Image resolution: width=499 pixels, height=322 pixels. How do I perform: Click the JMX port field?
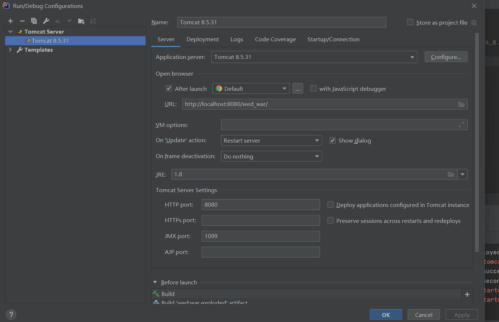pyautogui.click(x=261, y=236)
